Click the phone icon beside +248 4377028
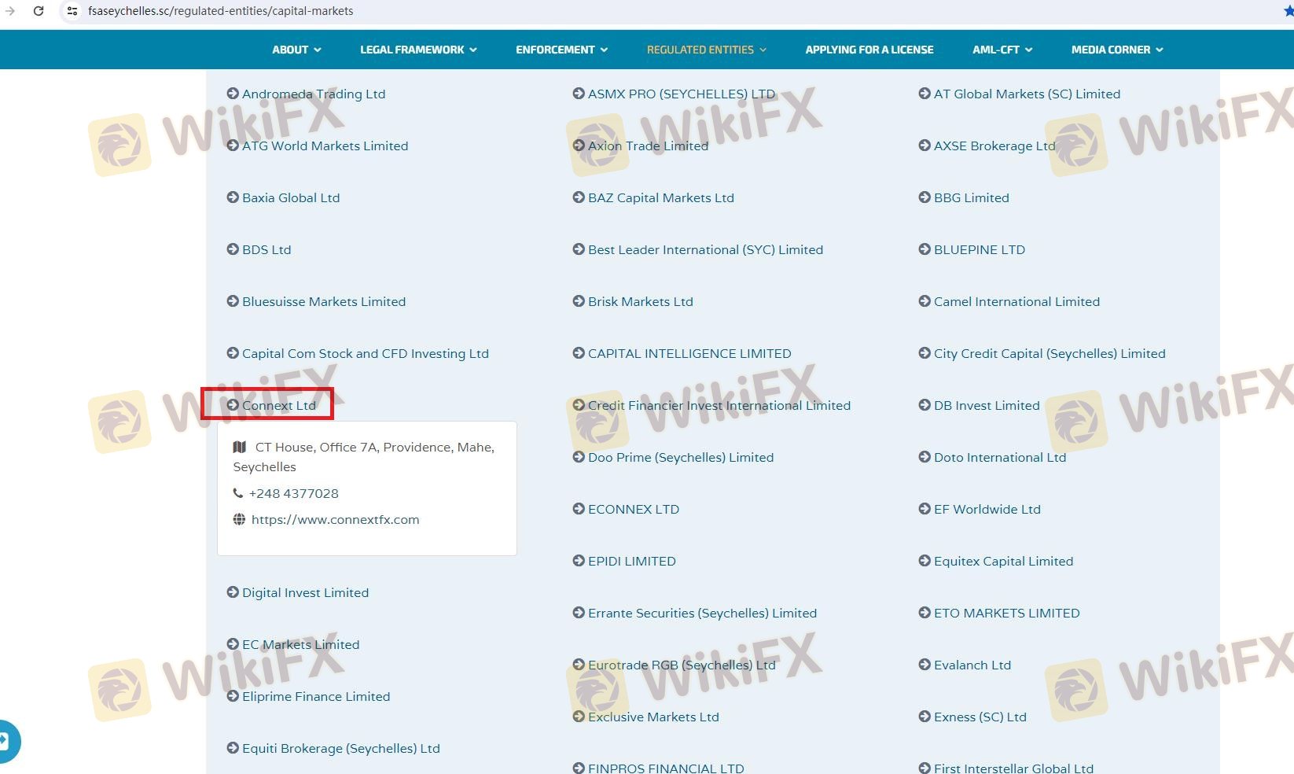The height and width of the screenshot is (774, 1294). [238, 493]
